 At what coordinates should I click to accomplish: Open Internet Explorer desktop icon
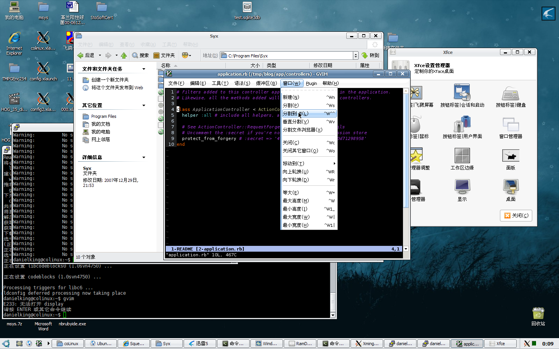pos(14,38)
